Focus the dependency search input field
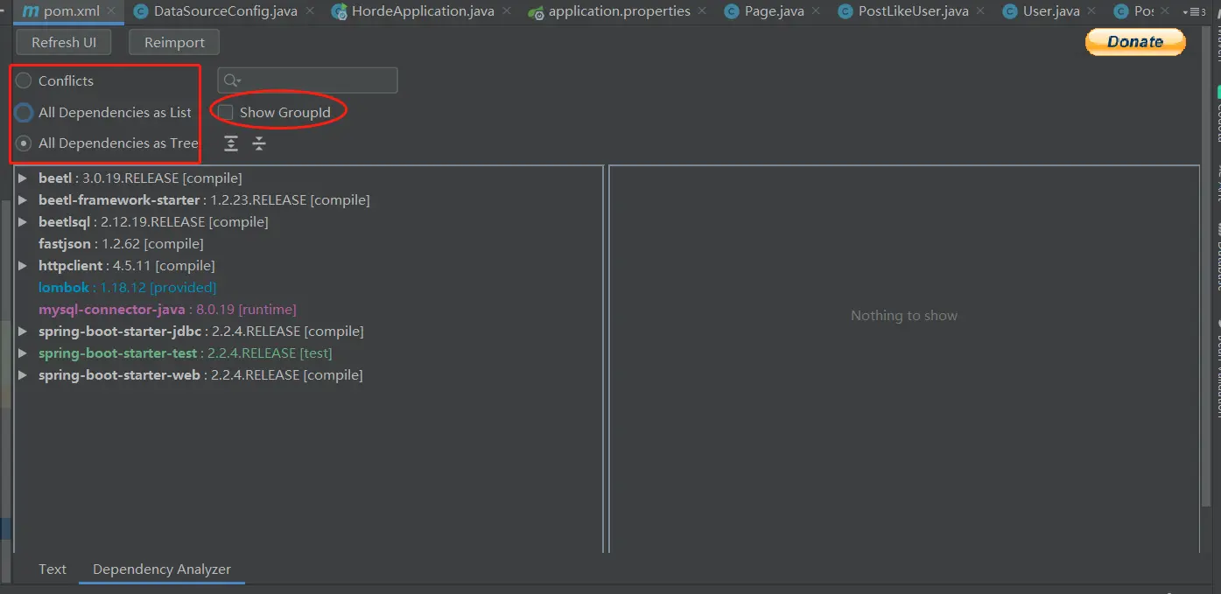 click(x=308, y=80)
